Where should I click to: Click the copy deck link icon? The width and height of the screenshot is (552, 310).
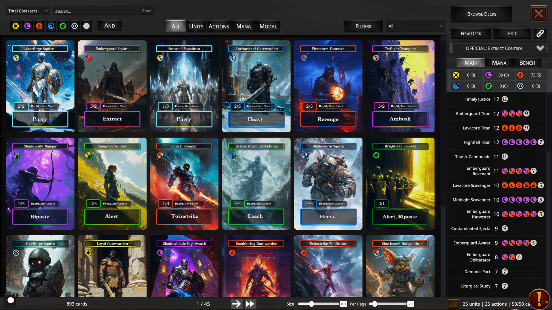click(x=540, y=34)
